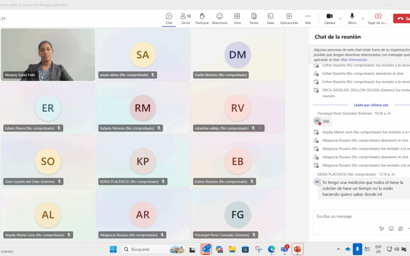410x256 pixels.
Task: Expand the Micro options dropdown arrow
Action: click(x=363, y=19)
